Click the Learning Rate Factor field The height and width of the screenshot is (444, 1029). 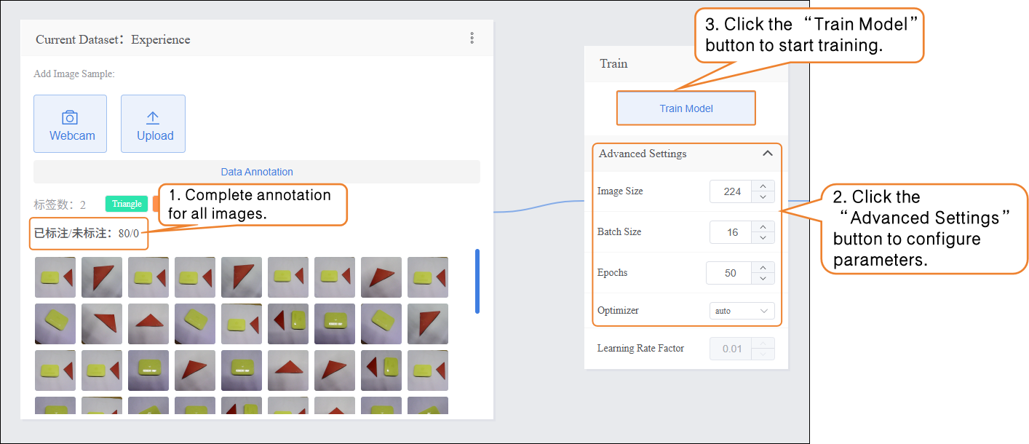731,349
